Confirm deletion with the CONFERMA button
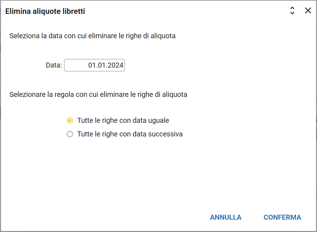 [282, 217]
